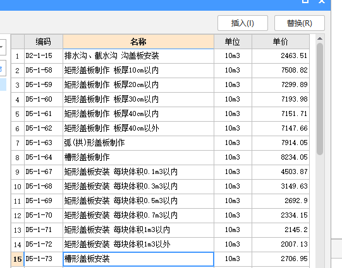Image resolution: width=342 pixels, height=268 pixels.
Task: Click price cell 7151.71
Action: coord(281,114)
